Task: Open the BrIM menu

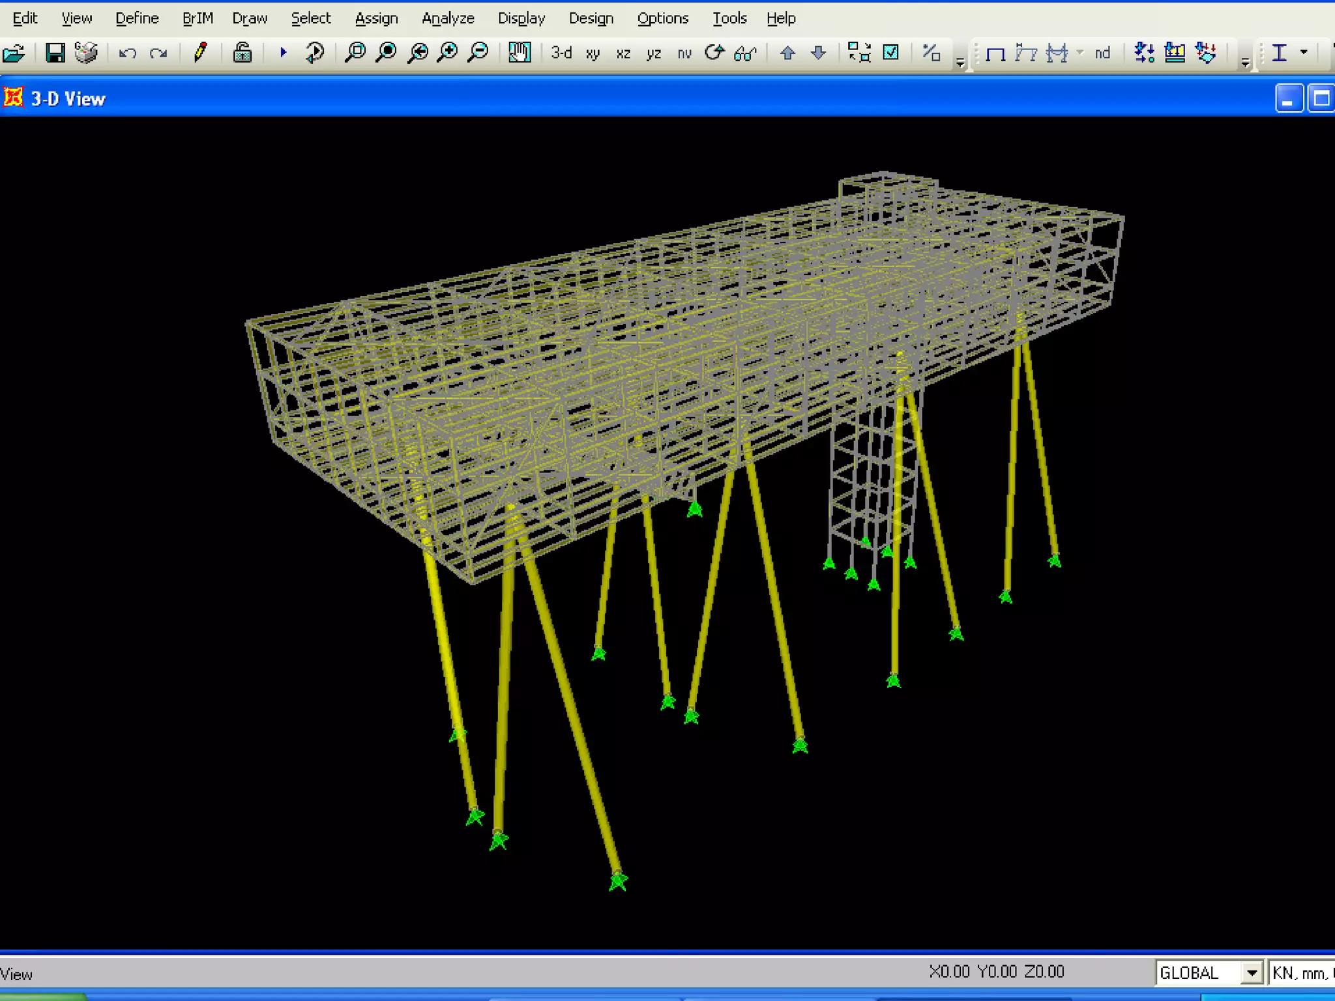Action: (x=198, y=18)
